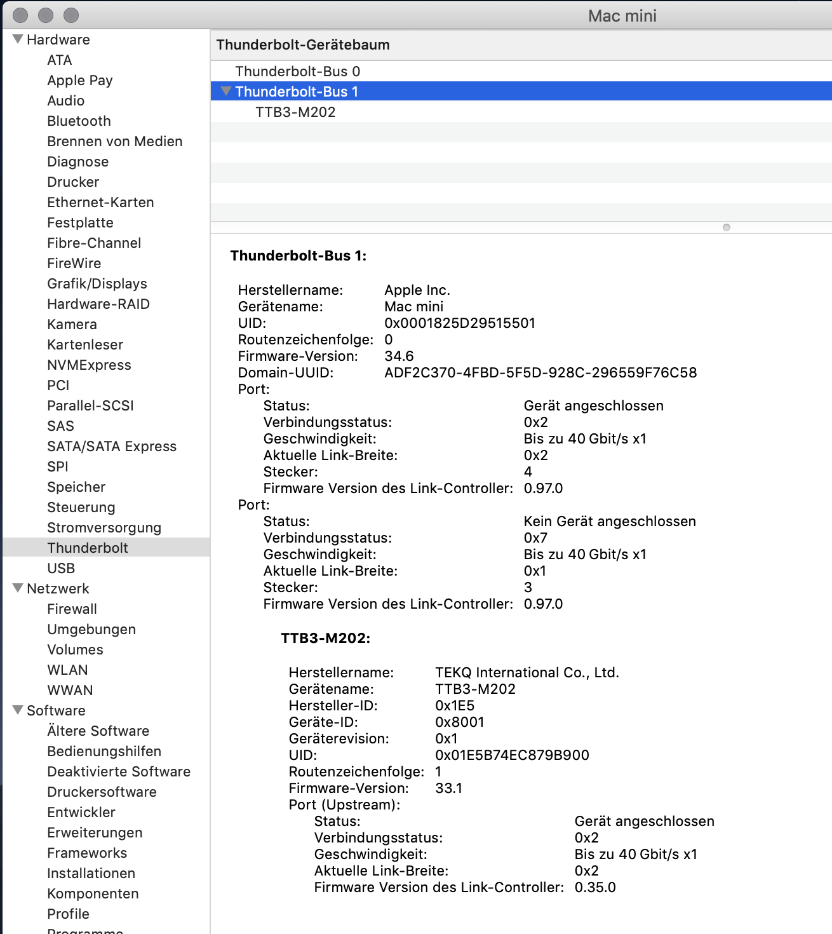Image resolution: width=832 pixels, height=934 pixels.
Task: Collapse the Thunderbolt-Bus 1 disclosure triangle
Action: [x=226, y=91]
